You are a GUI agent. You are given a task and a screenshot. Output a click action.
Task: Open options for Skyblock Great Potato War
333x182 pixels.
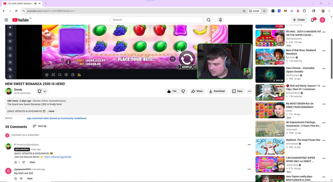(x=323, y=140)
